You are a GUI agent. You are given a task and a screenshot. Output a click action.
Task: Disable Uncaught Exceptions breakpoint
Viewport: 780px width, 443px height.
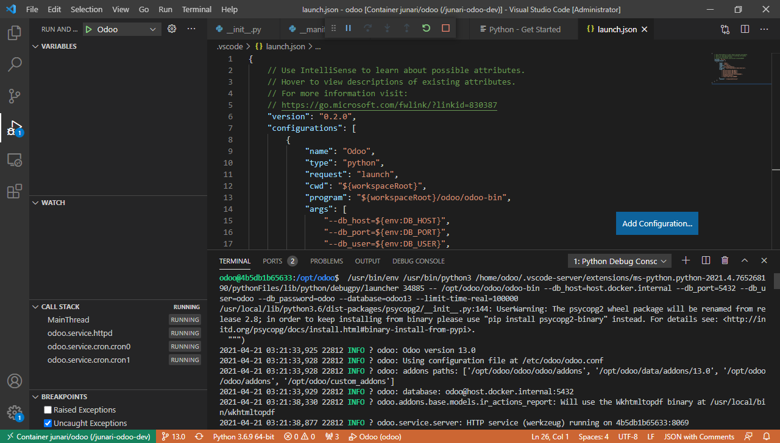coord(48,424)
